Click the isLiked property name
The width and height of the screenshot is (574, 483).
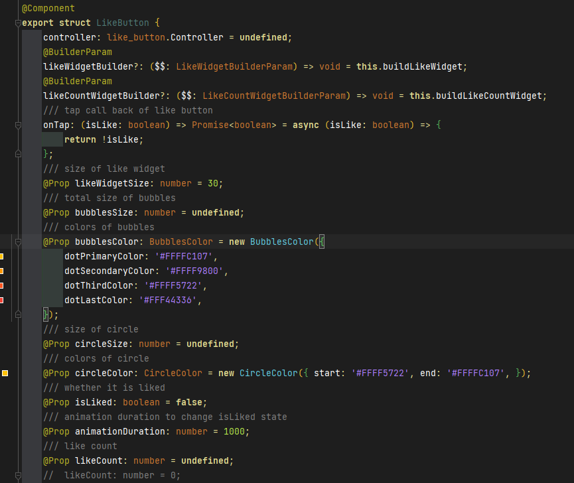(x=94, y=403)
